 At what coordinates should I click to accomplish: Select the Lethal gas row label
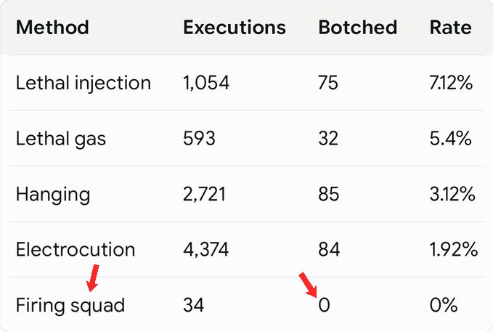[61, 139]
